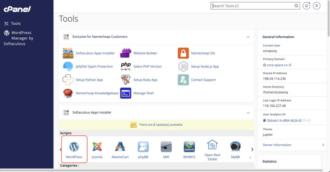Click the Current User name zoraavoq
Screen dimensions: 330x172
point(270,51)
